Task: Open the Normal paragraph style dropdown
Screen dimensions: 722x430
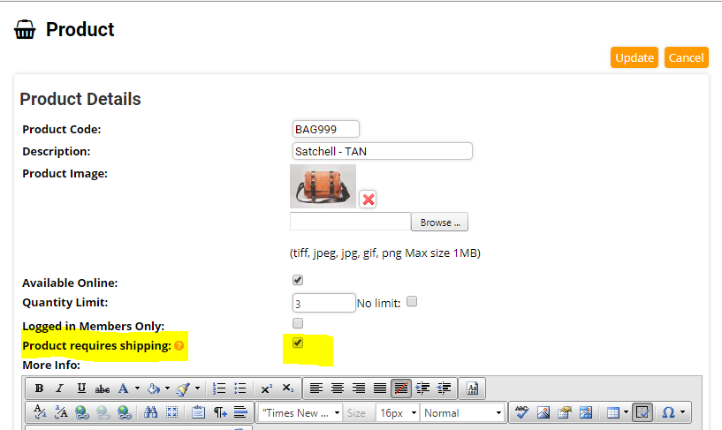Action: pos(463,413)
